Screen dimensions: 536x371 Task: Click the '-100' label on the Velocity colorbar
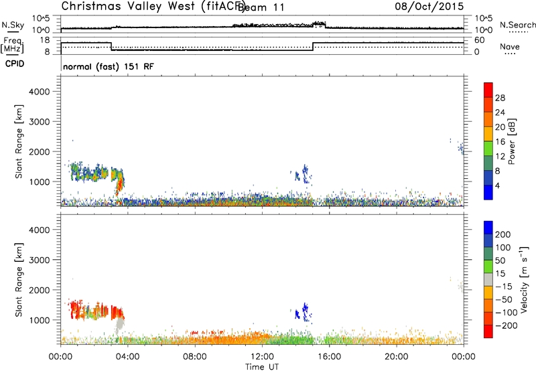[507, 312]
